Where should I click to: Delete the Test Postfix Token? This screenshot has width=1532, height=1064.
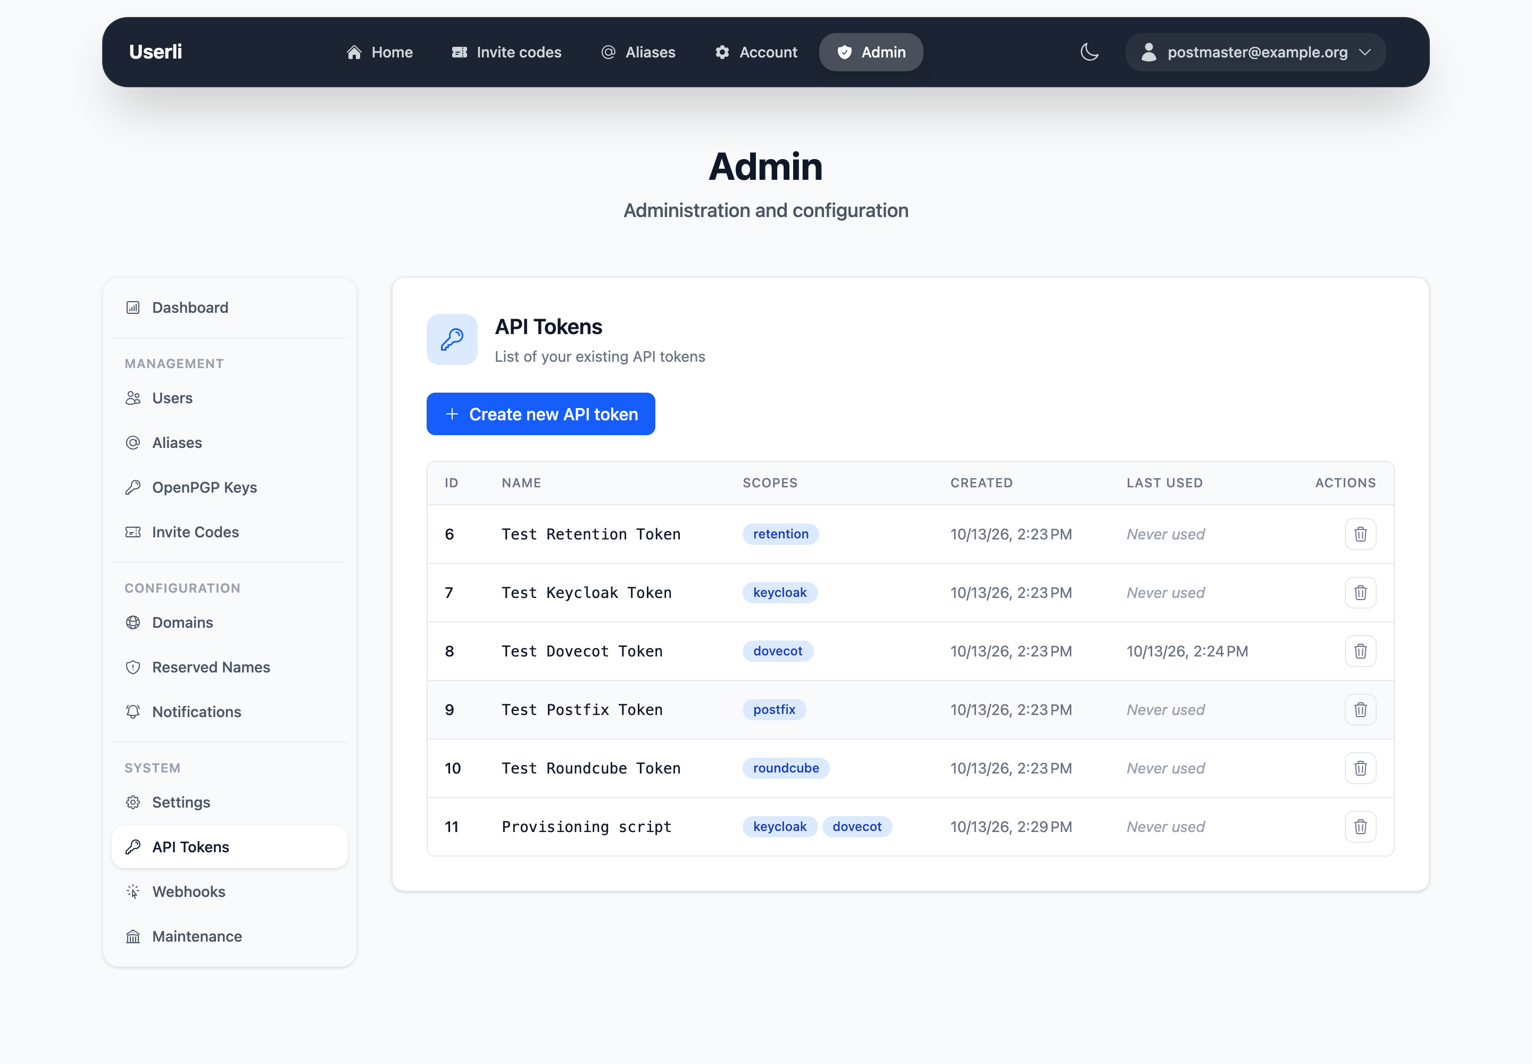click(x=1360, y=710)
